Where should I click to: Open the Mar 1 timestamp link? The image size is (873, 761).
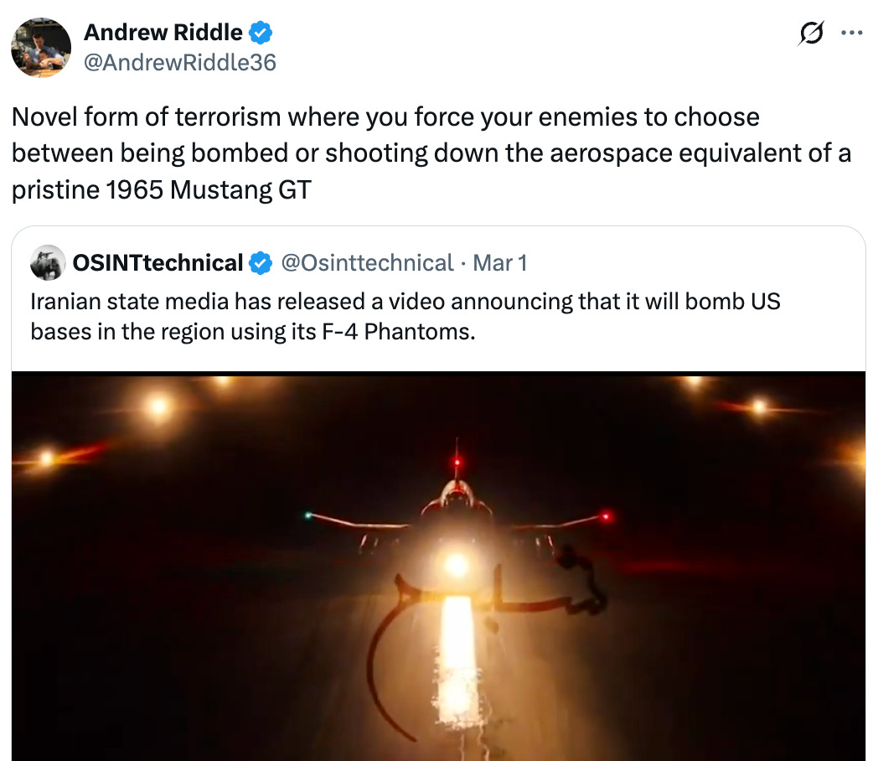click(x=500, y=263)
